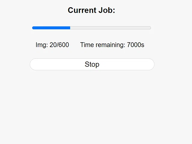Click the "Stop" text inside the rounded button
This screenshot has width=192, height=144.
[92, 64]
